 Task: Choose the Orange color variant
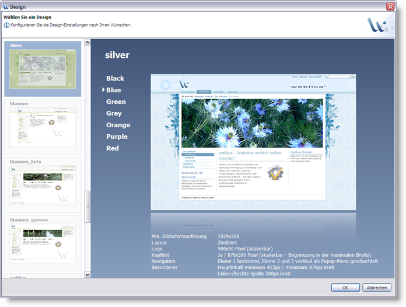pyautogui.click(x=118, y=125)
